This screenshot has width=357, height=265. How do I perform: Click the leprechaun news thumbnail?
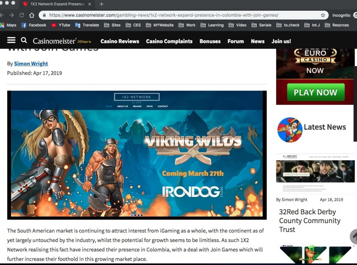pyautogui.click(x=315, y=254)
